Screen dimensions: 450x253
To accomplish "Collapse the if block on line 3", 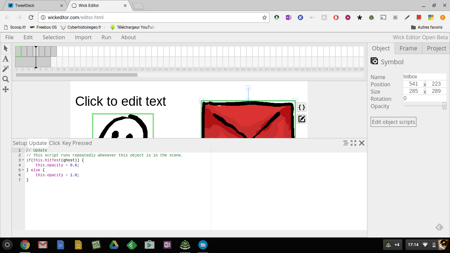I will pyautogui.click(x=23, y=160).
